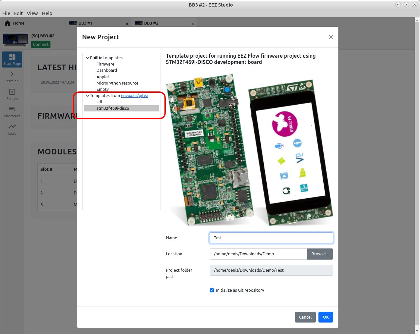The width and height of the screenshot is (420, 334).
Task: Close the New Project dialog with X
Action: (x=331, y=37)
